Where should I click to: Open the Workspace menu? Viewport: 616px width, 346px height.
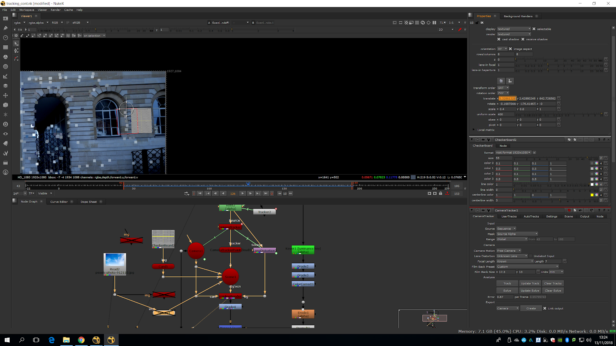[x=27, y=10]
